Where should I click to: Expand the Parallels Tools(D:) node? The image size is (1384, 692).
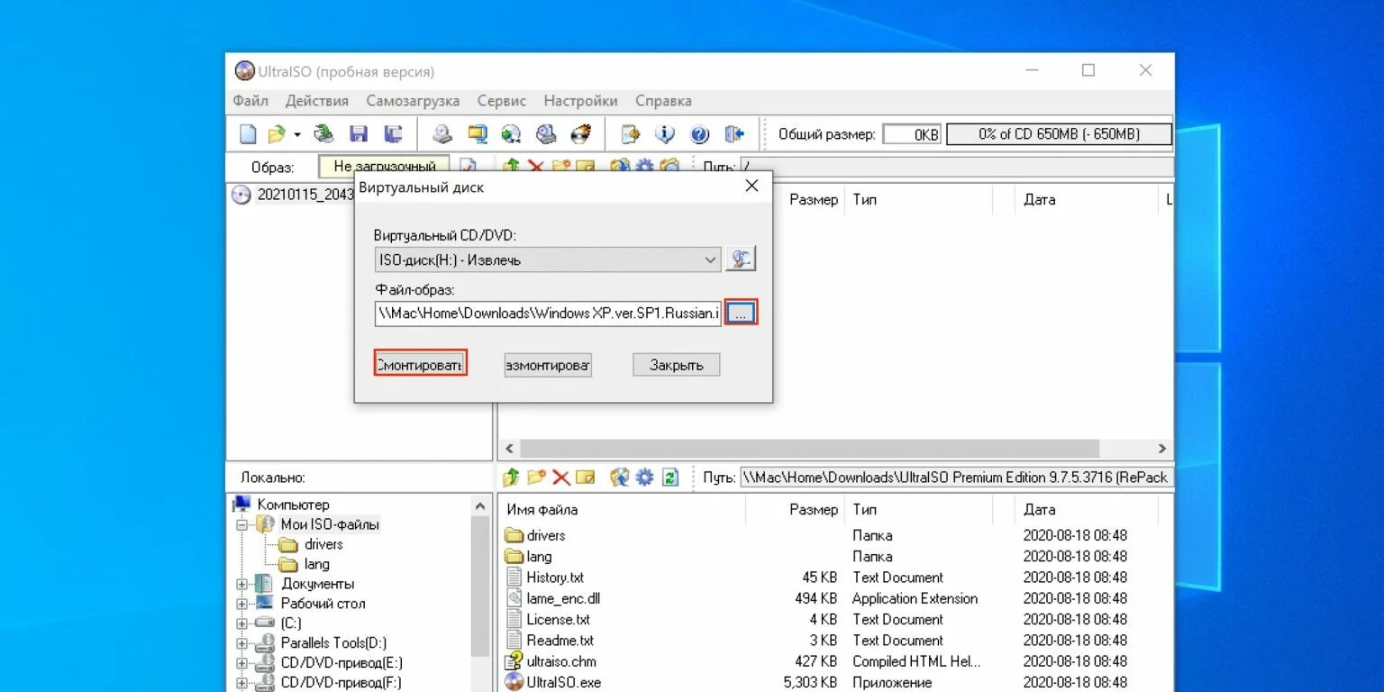pos(241,643)
